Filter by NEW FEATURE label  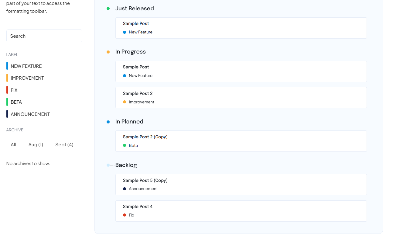pos(26,66)
